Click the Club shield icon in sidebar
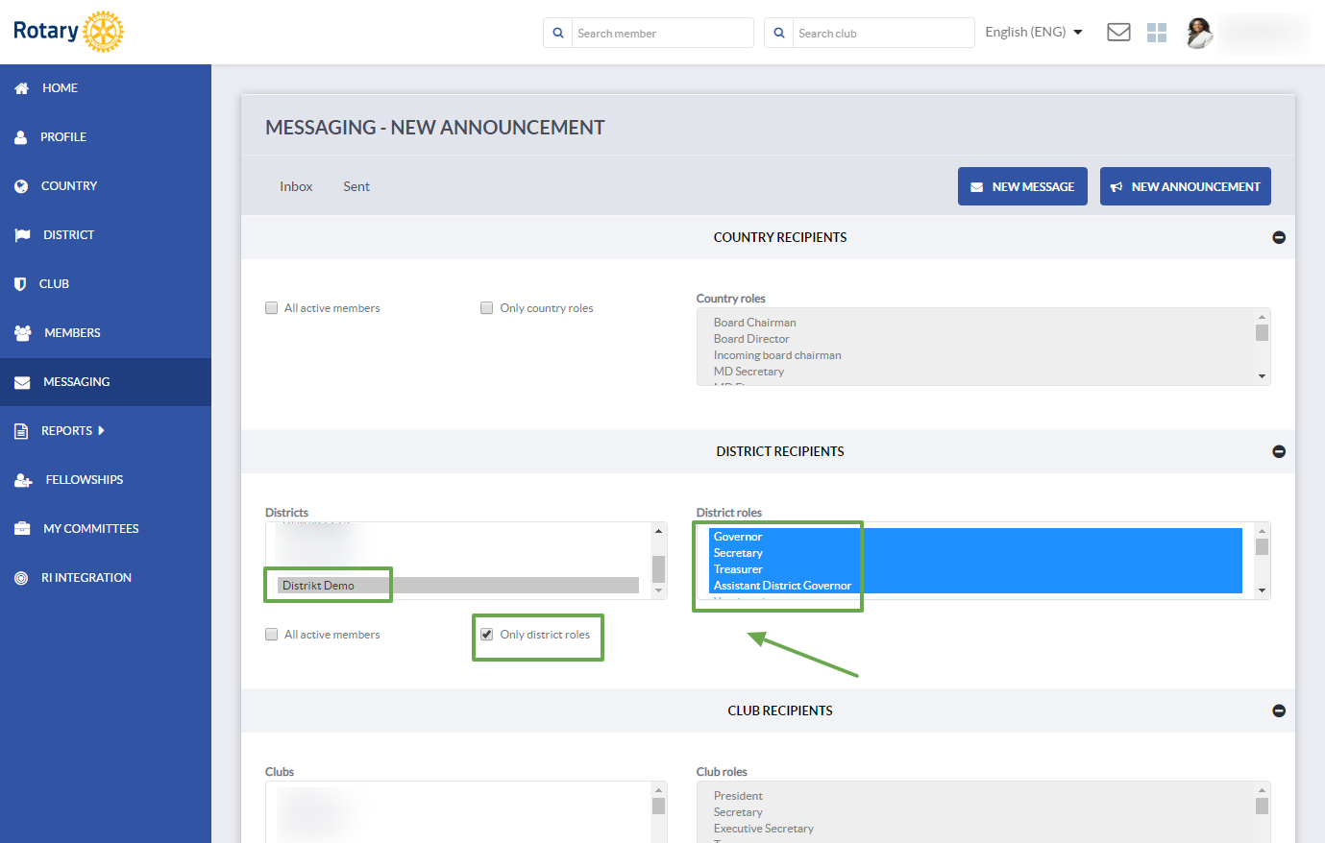 click(20, 284)
